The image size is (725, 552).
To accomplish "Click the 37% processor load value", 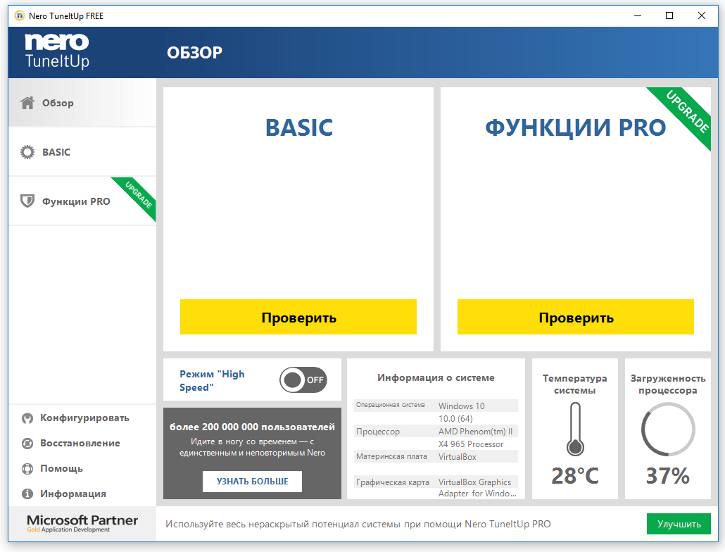I will pos(668,476).
